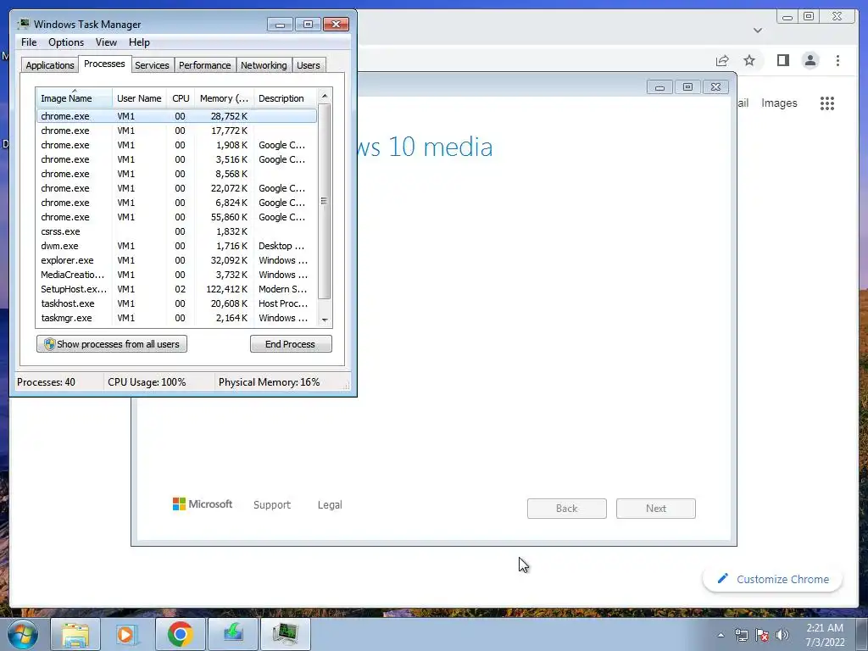Click the process list scrollbar thumb
This screenshot has height=651, width=868.
325,201
